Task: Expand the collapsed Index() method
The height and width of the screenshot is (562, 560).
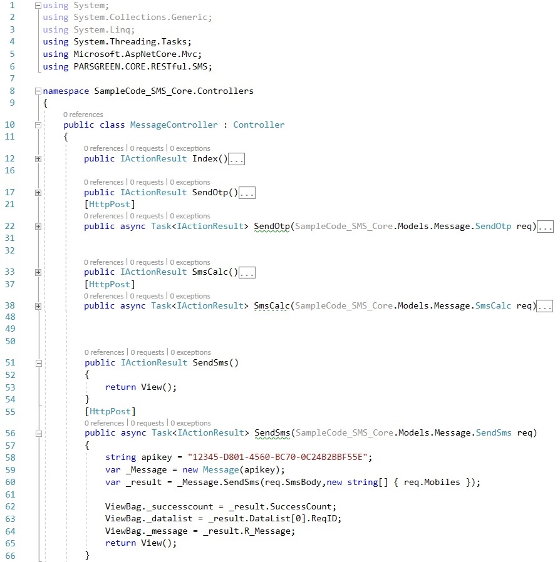Action: point(38,159)
